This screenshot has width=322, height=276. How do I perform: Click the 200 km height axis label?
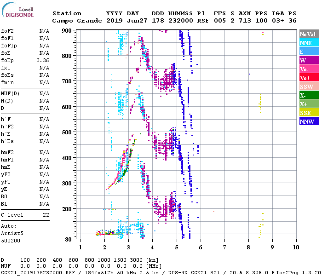click(x=67, y=209)
